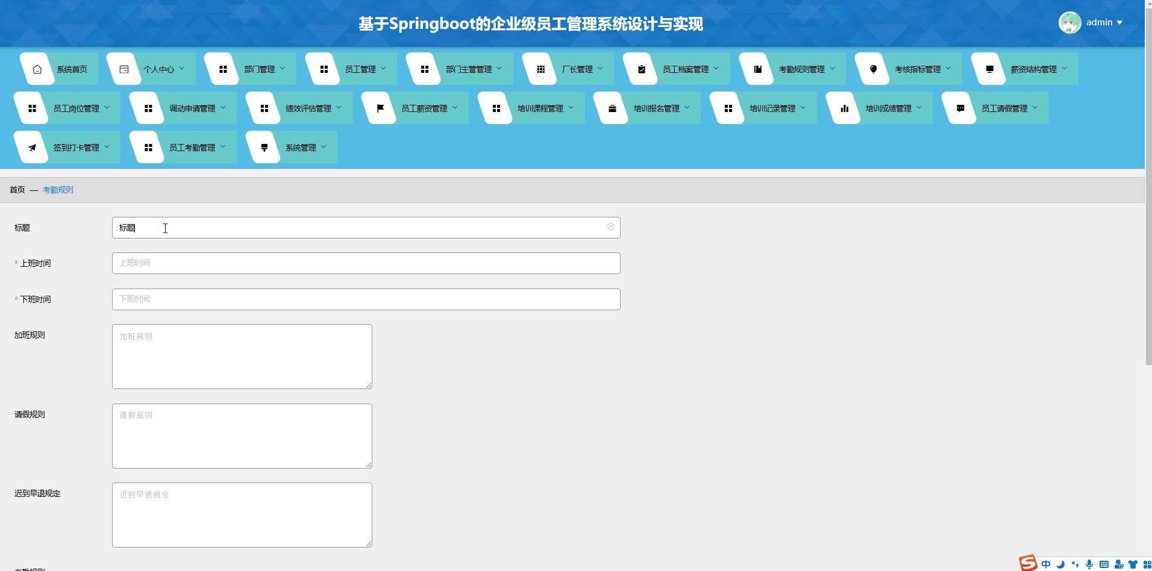Click the 迟到早退规定 field label
The width and height of the screenshot is (1152, 571).
[37, 493]
